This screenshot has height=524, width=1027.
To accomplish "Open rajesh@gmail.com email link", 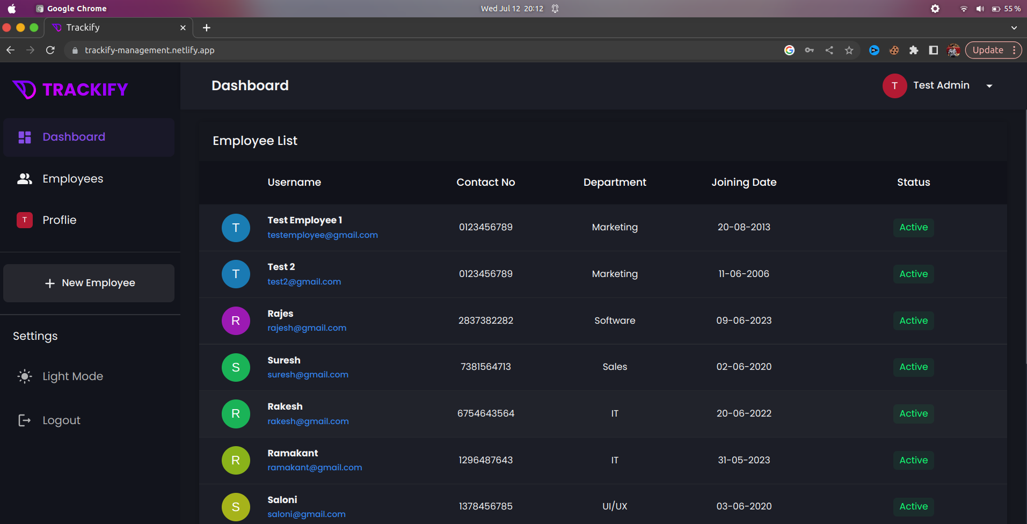I will (x=307, y=328).
